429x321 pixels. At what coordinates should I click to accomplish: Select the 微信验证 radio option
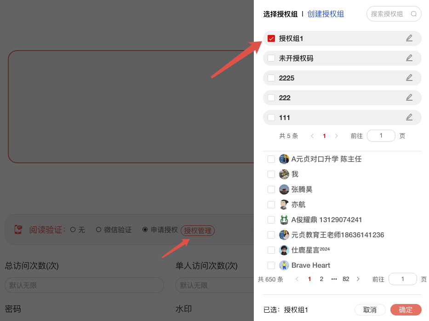point(98,229)
